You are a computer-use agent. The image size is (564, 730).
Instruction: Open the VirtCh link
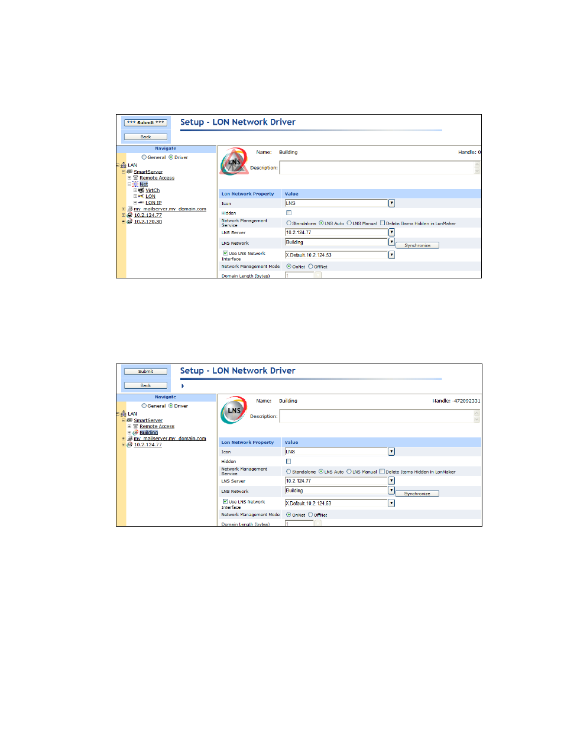tap(153, 190)
